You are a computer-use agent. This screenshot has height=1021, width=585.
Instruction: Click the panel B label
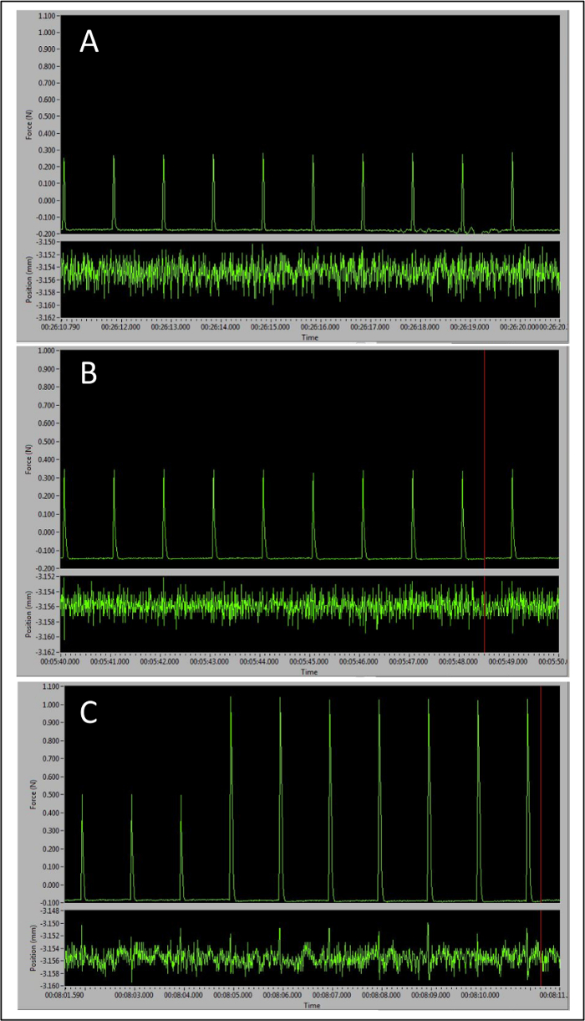coord(89,373)
